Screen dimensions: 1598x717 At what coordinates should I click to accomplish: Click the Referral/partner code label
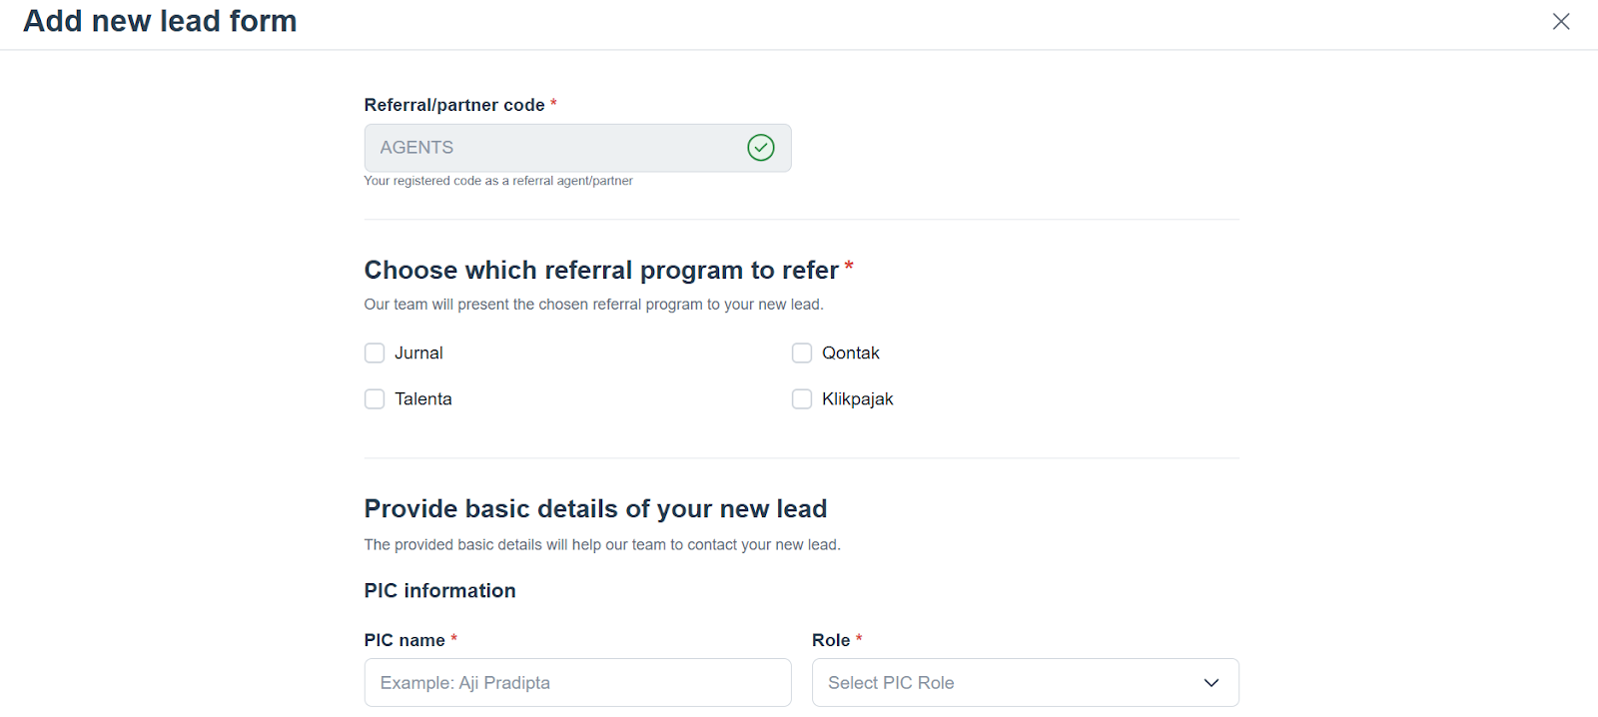[454, 105]
